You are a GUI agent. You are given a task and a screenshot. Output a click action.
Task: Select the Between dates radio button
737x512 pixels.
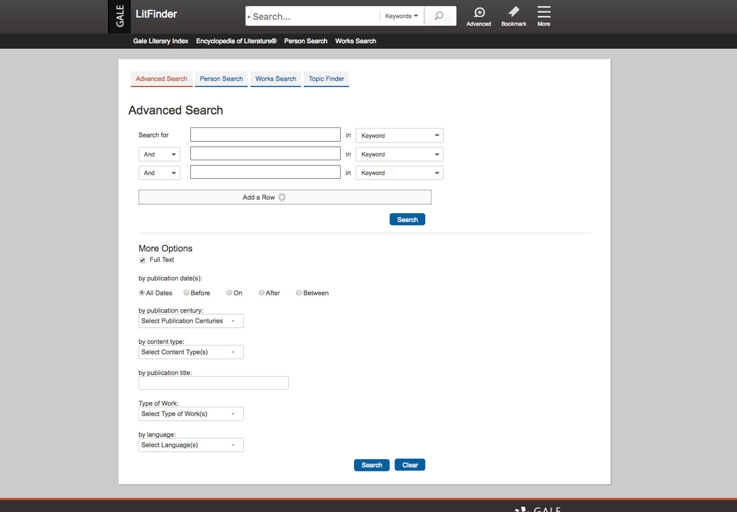coord(299,293)
